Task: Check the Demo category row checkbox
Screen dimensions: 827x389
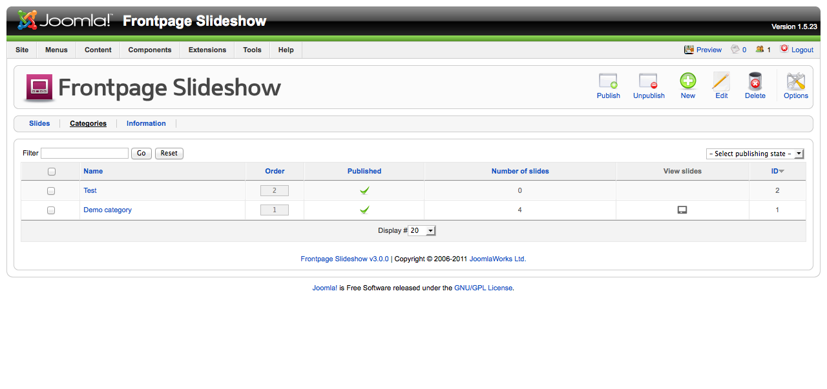Action: click(51, 210)
